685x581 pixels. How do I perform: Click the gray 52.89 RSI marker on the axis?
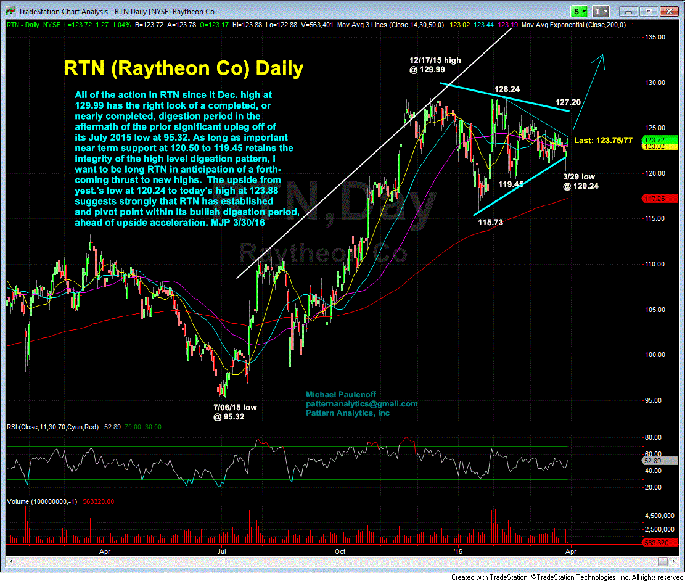pyautogui.click(x=660, y=461)
